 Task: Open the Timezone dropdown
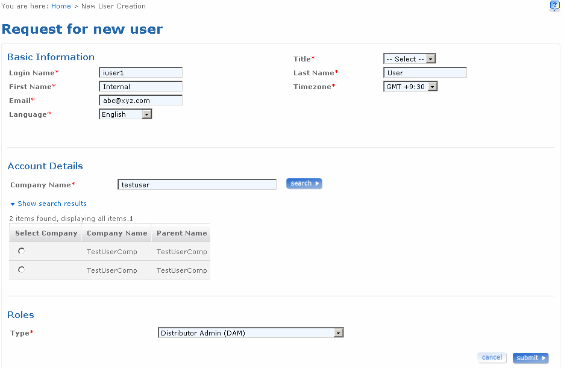click(x=410, y=87)
